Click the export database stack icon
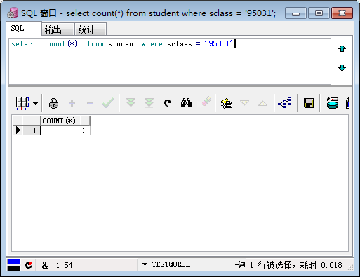Screen dimensions: 360x277 coord(333,103)
